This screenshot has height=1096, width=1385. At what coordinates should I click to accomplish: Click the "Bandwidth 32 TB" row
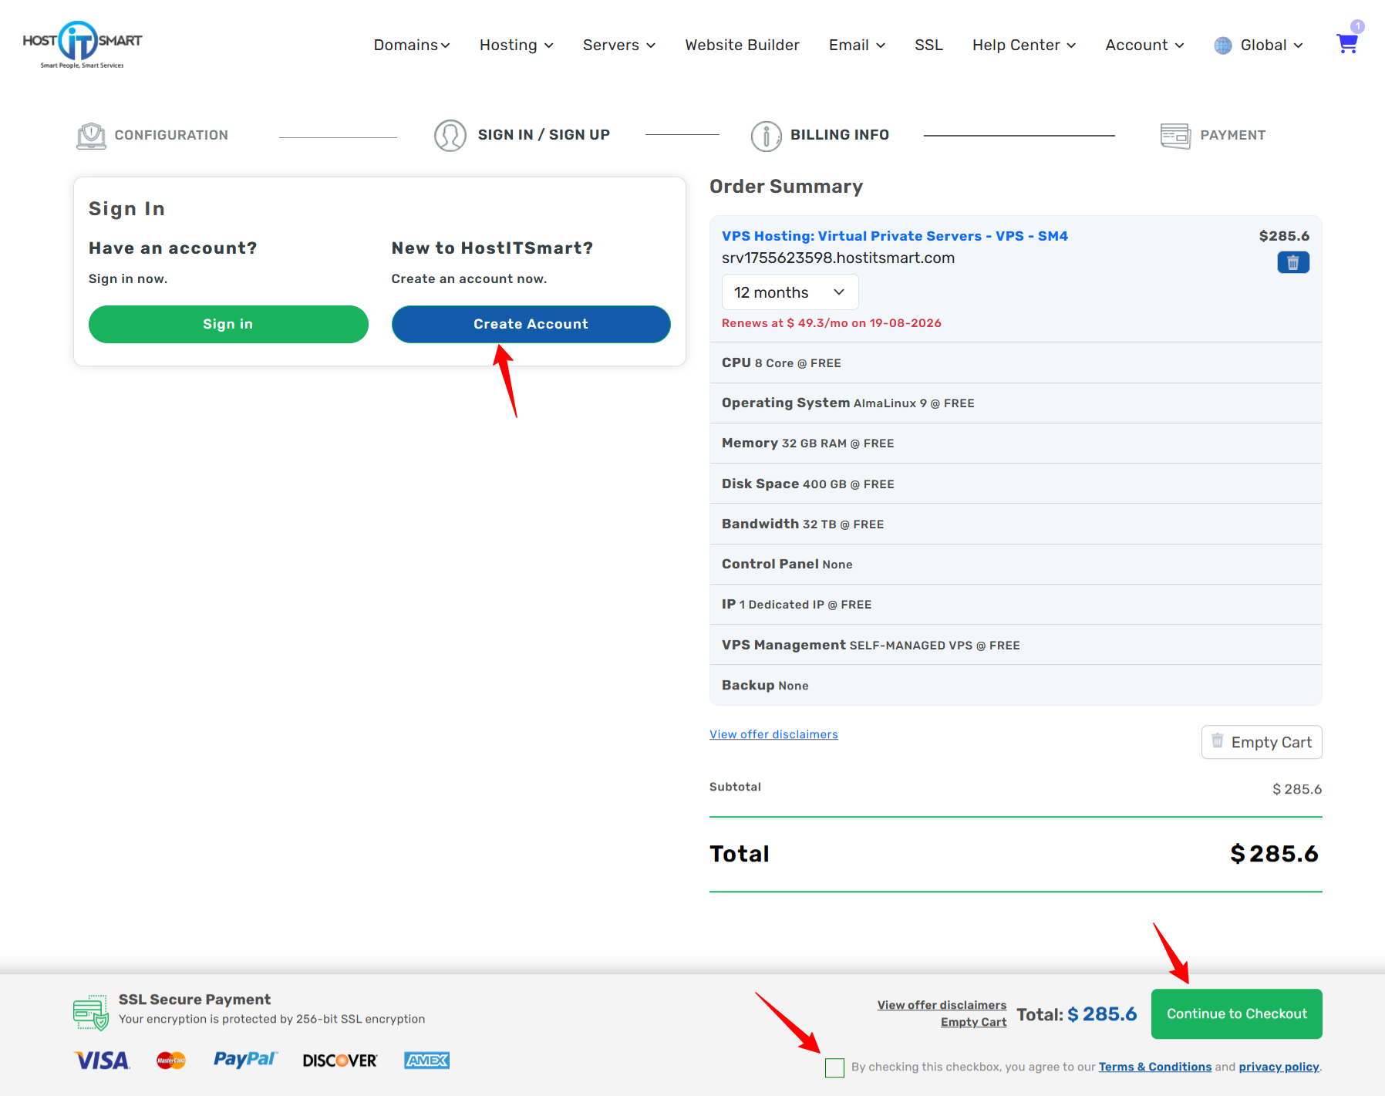1016,524
